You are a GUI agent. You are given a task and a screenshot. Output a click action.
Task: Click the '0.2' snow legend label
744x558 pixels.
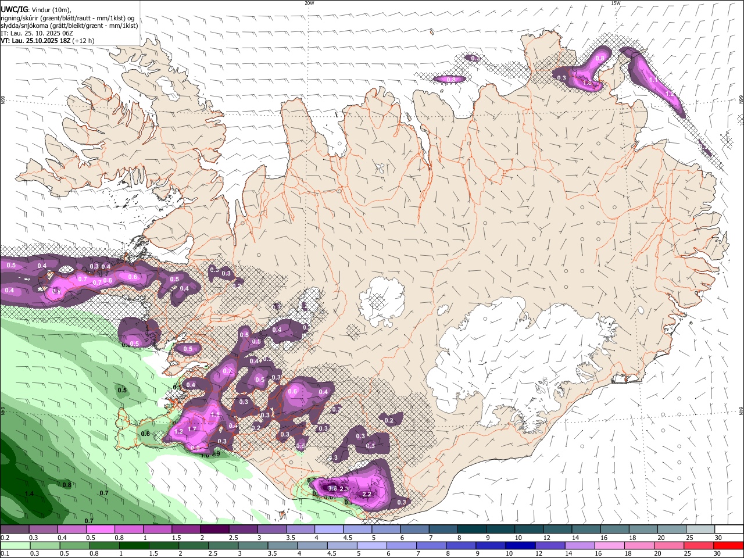pyautogui.click(x=4, y=538)
